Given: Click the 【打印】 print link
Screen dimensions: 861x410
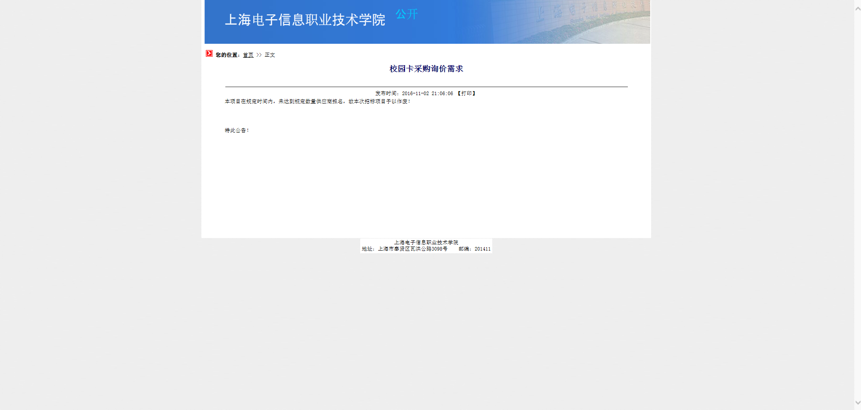Looking at the screenshot, I should coord(466,93).
